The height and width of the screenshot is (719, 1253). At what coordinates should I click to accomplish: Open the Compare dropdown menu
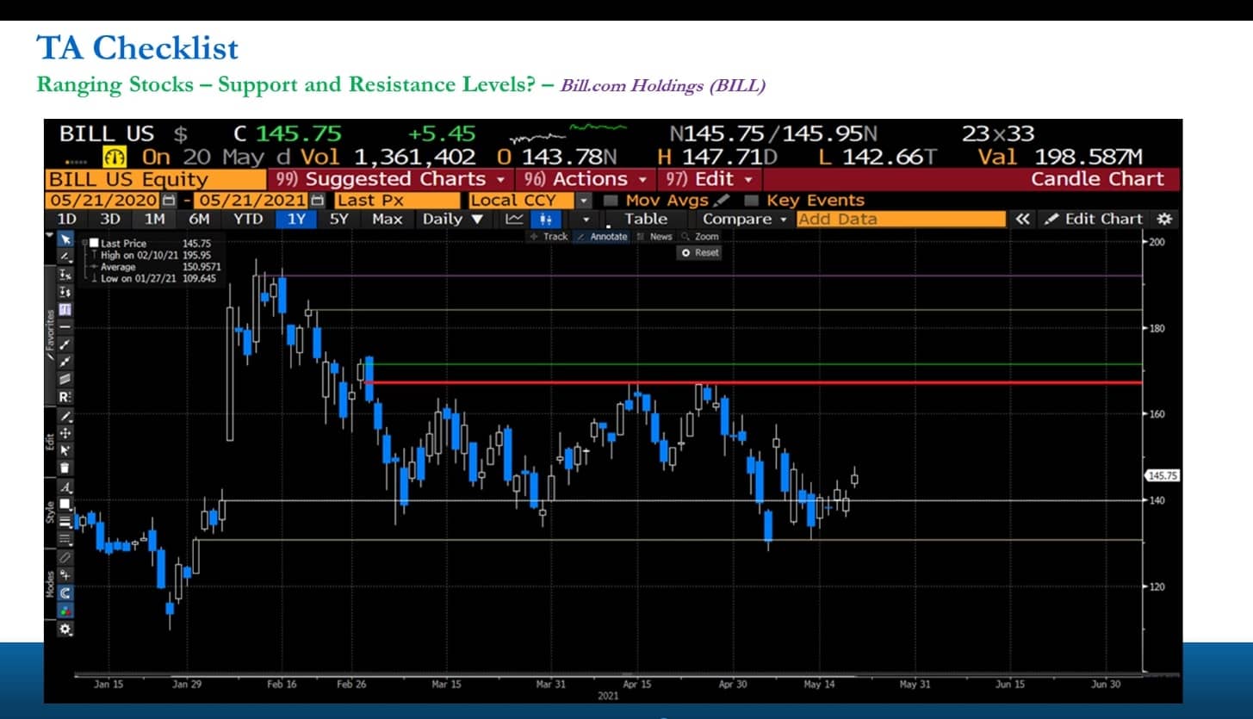point(745,219)
